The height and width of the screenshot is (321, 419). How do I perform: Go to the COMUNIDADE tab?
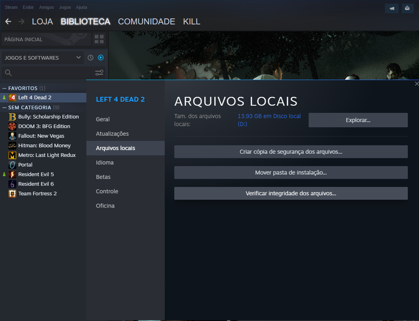[x=146, y=22]
